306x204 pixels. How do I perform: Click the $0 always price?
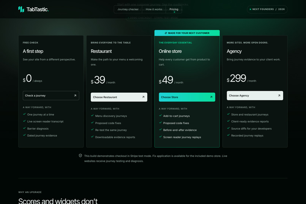coord(32,79)
